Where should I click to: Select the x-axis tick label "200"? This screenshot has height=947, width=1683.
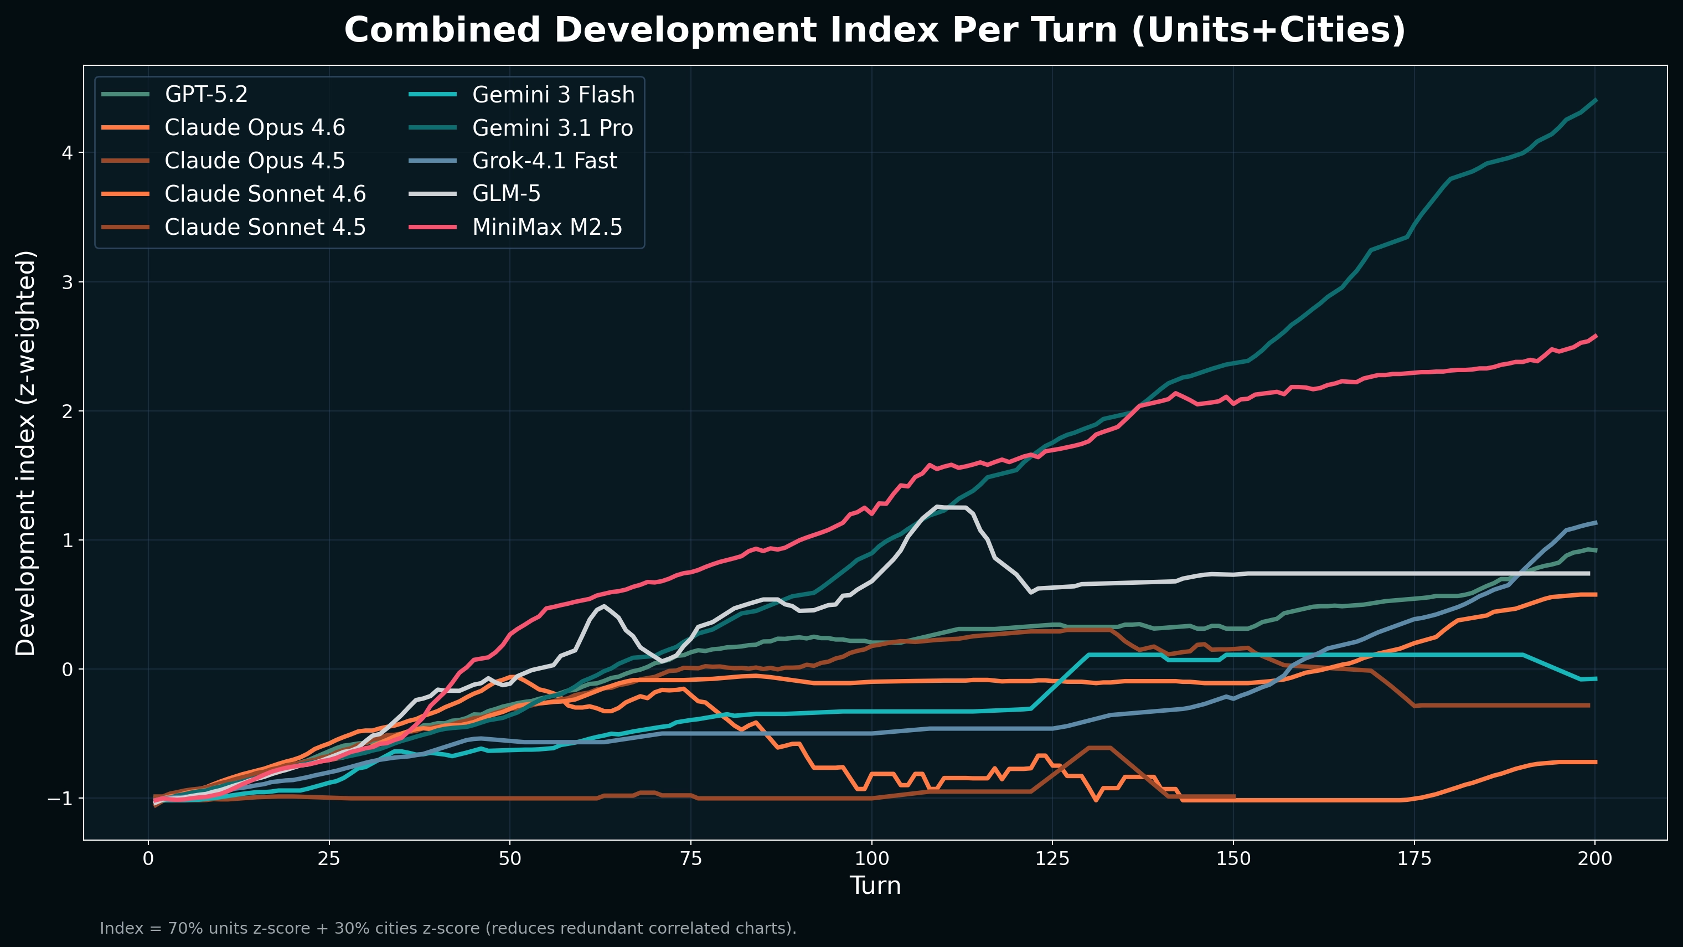coord(1596,858)
